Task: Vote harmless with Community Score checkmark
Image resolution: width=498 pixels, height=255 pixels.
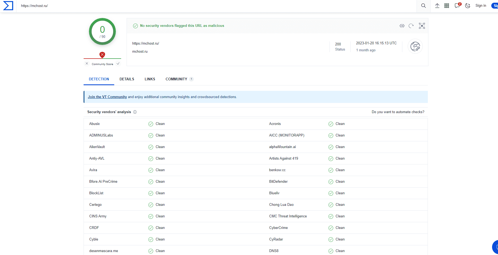Action: click(118, 64)
